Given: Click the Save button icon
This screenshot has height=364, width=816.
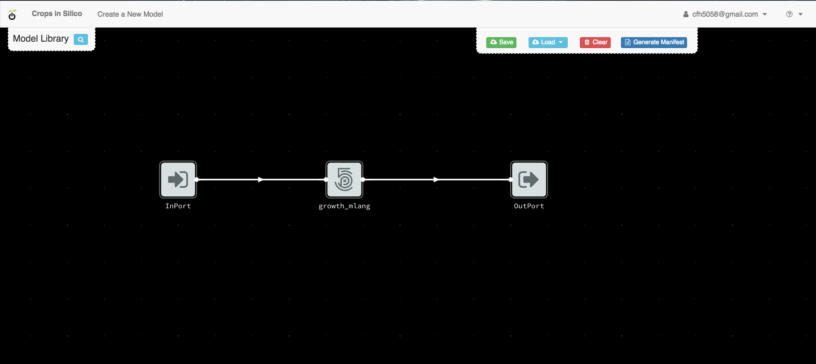Looking at the screenshot, I should [x=493, y=42].
